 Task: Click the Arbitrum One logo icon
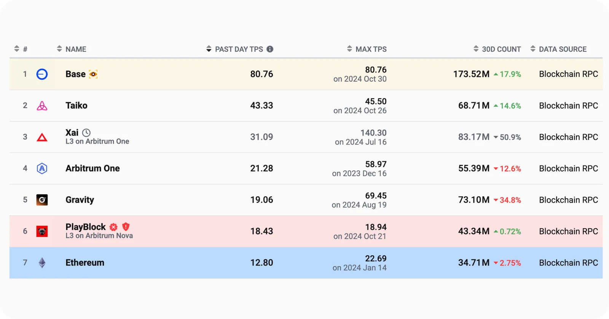(42, 168)
